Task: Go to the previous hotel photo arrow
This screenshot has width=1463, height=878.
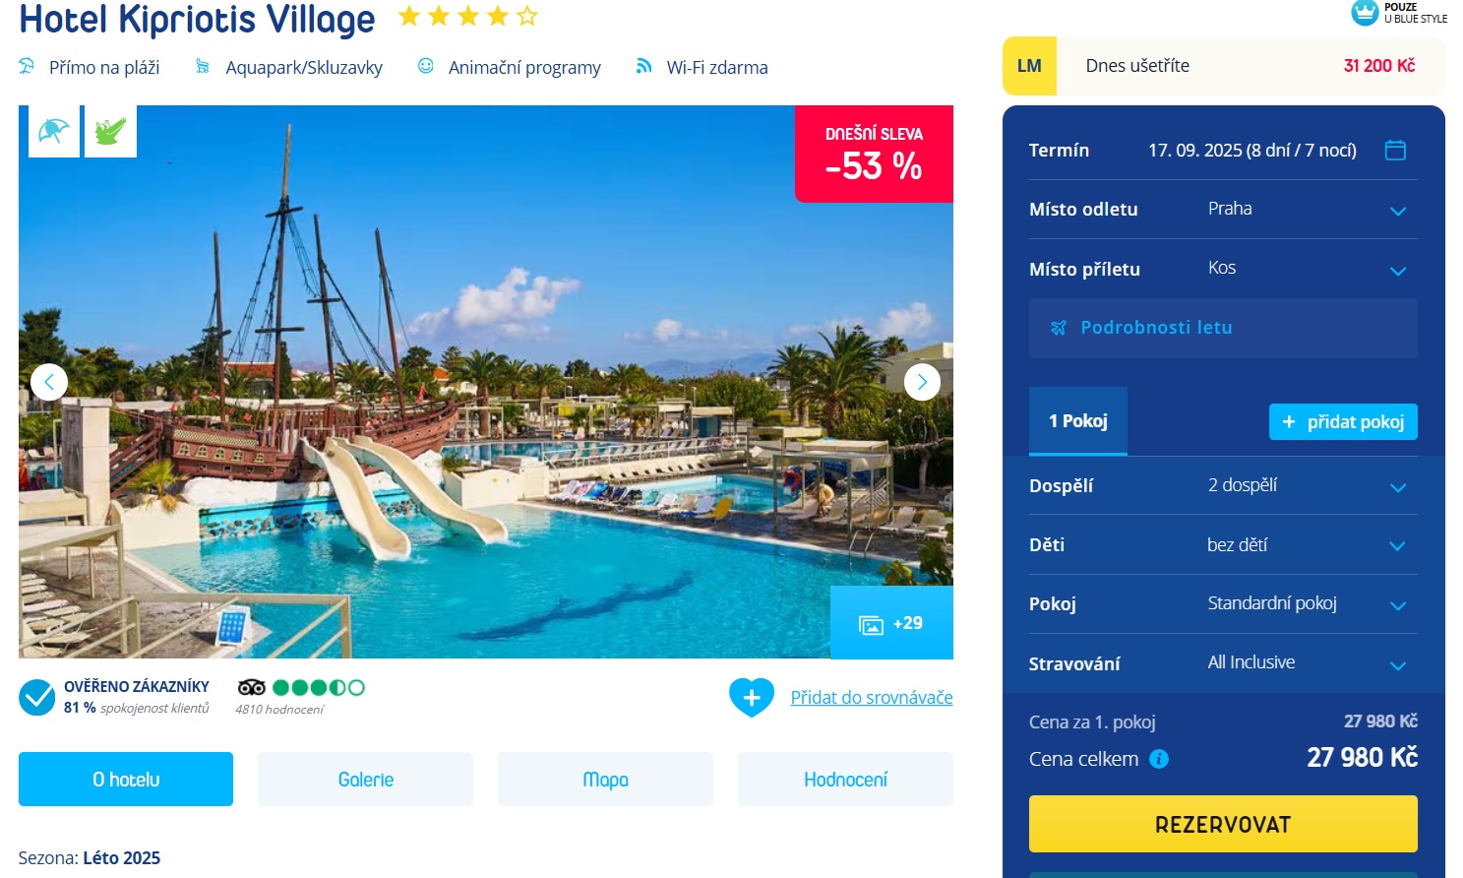Action: click(x=49, y=382)
